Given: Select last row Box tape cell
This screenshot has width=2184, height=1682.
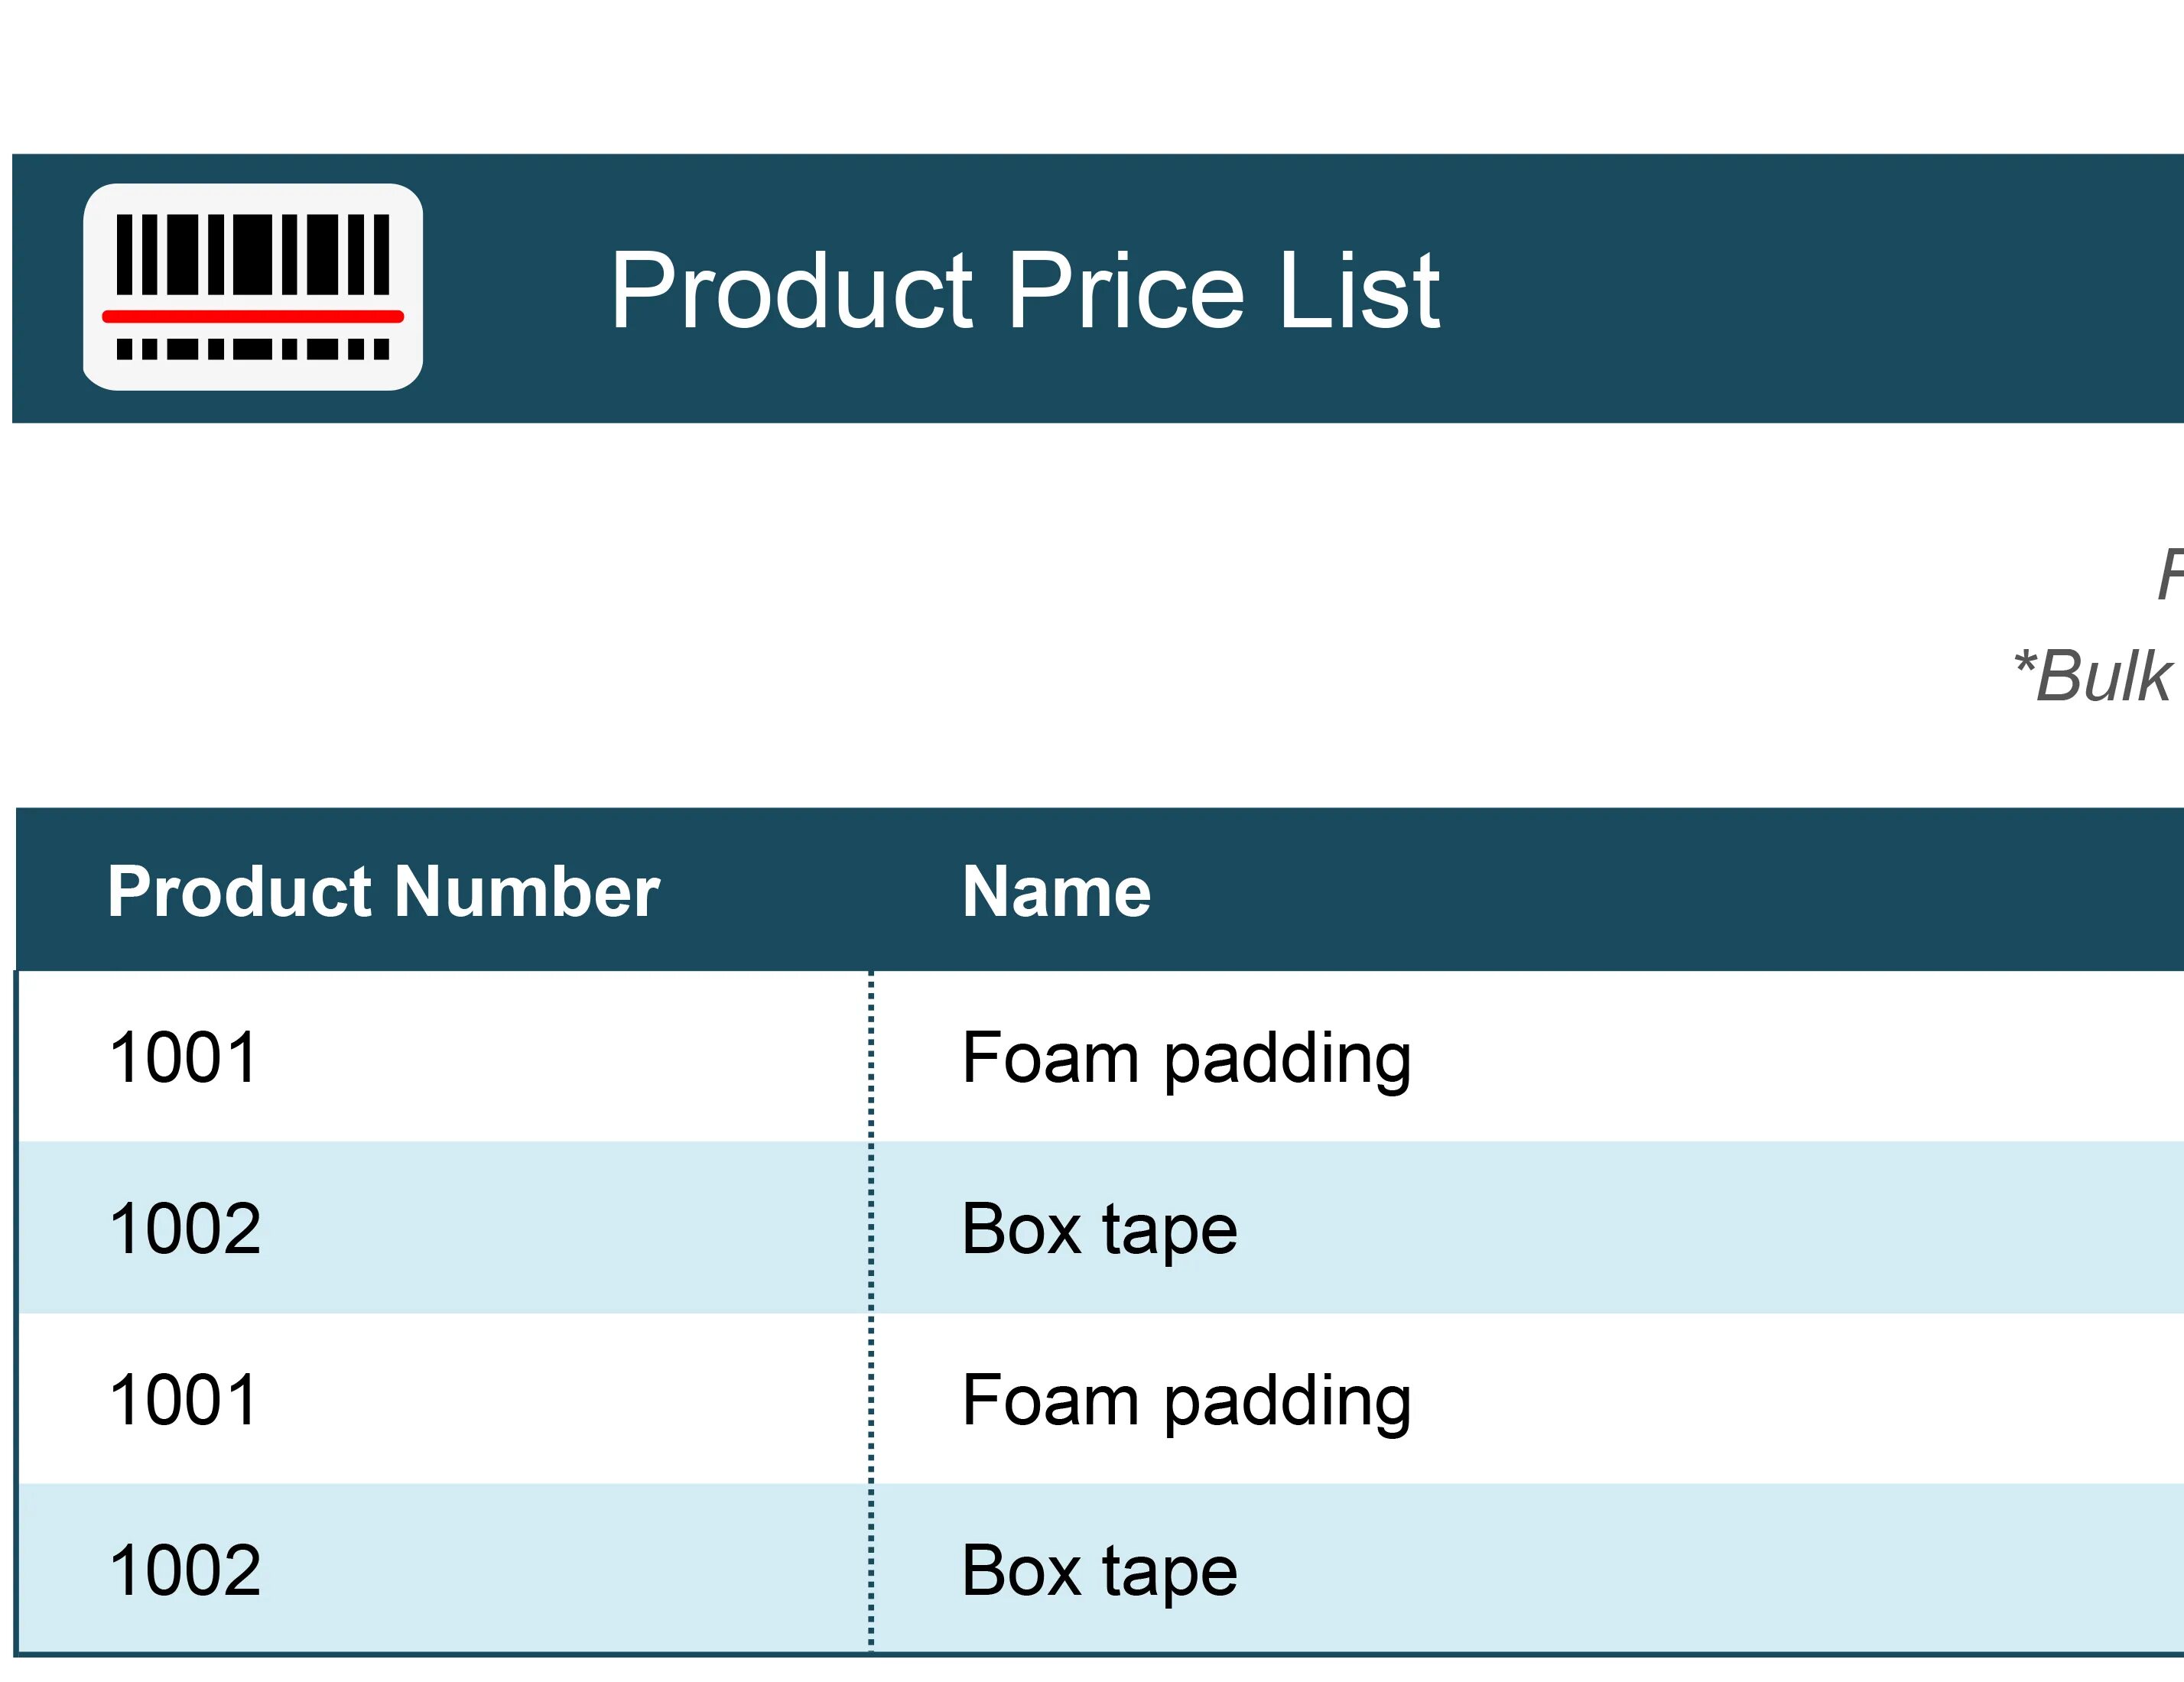Looking at the screenshot, I should pos(1528,1568).
